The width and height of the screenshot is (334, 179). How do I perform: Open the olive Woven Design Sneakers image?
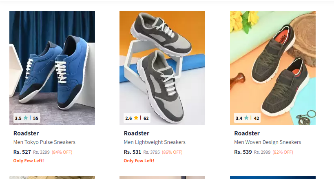(273, 68)
